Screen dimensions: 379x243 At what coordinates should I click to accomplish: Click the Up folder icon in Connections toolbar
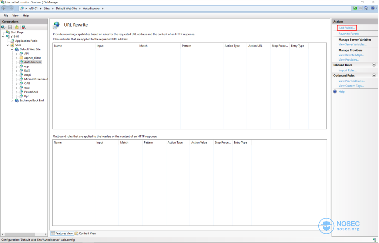click(x=17, y=27)
